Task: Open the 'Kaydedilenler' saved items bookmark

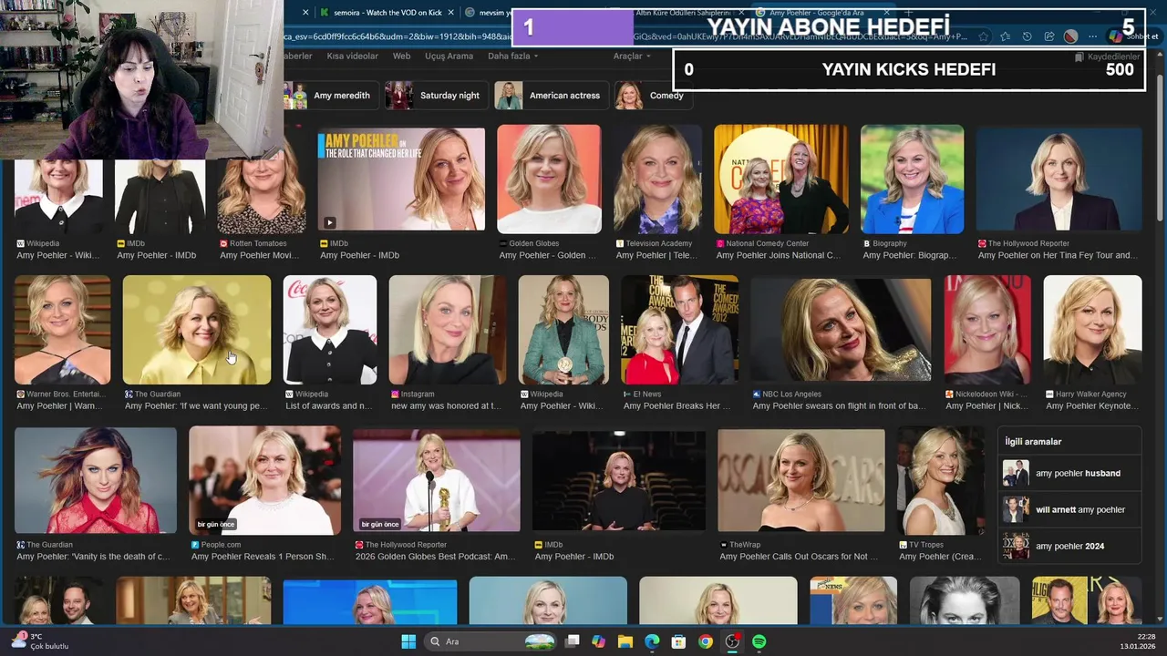Action: pyautogui.click(x=1107, y=56)
